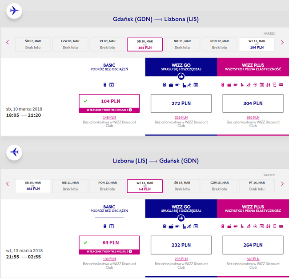The height and width of the screenshot is (278, 289).
Task: Click outbound BASIC calendar '2' check-in icon
Action: [112, 85]
